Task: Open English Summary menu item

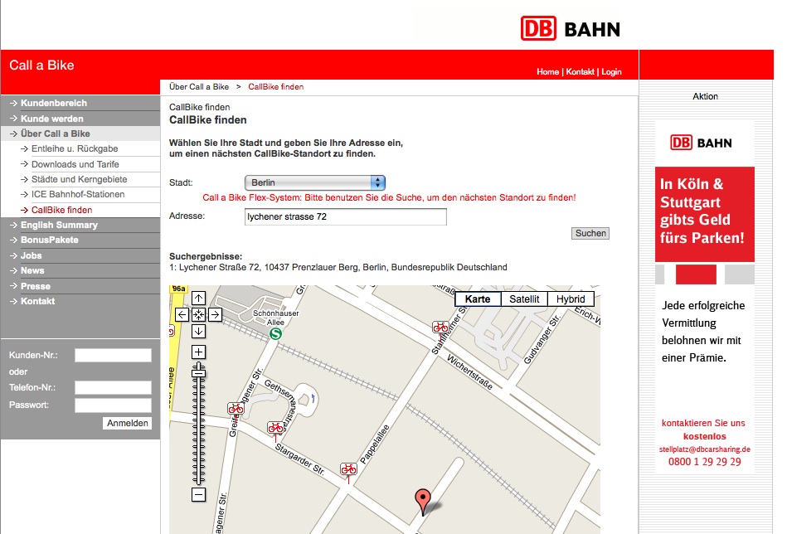Action: pyautogui.click(x=80, y=225)
